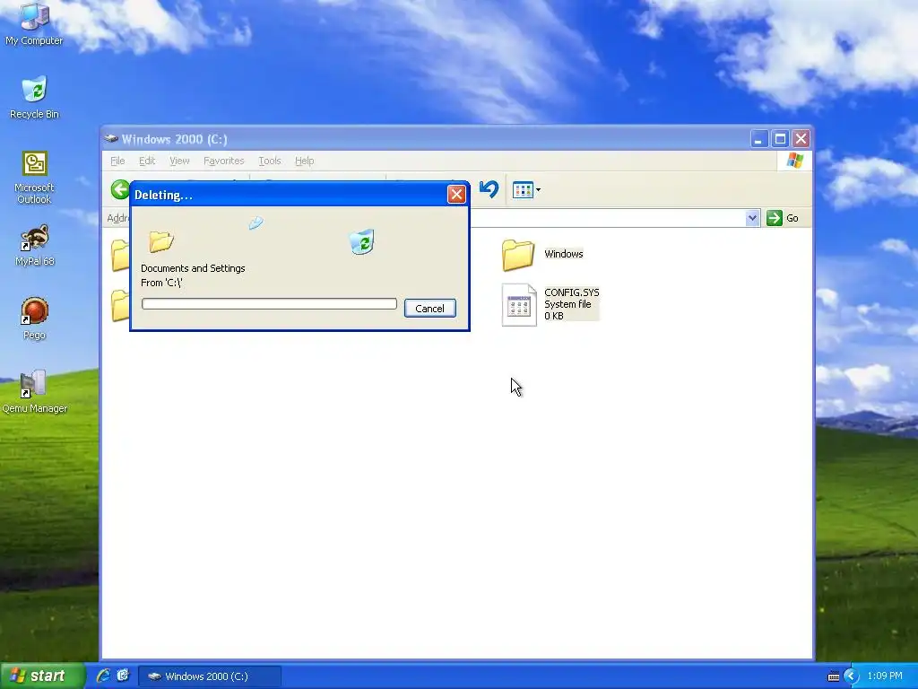Select Microsoft Outlook desktop icon

point(34,177)
